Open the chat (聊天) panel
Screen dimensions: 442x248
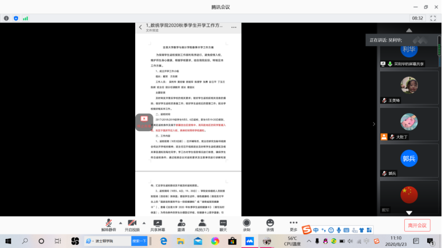point(223,225)
